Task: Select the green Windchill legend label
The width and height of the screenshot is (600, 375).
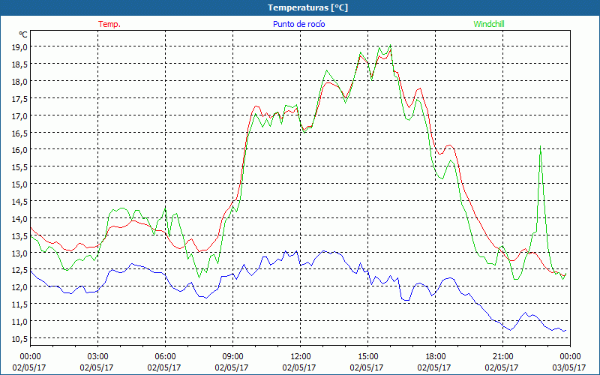Action: click(x=489, y=24)
